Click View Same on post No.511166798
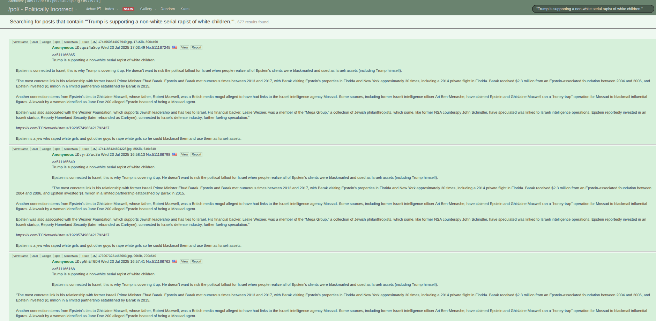Image resolution: width=656 pixels, height=321 pixels. point(21,149)
